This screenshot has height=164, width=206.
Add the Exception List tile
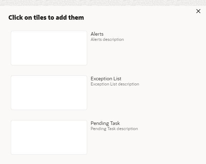tap(49, 93)
